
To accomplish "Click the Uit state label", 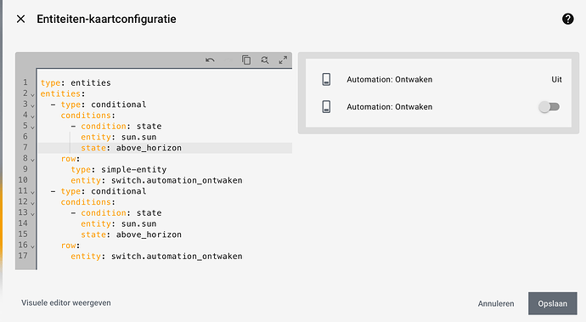I will [556, 79].
